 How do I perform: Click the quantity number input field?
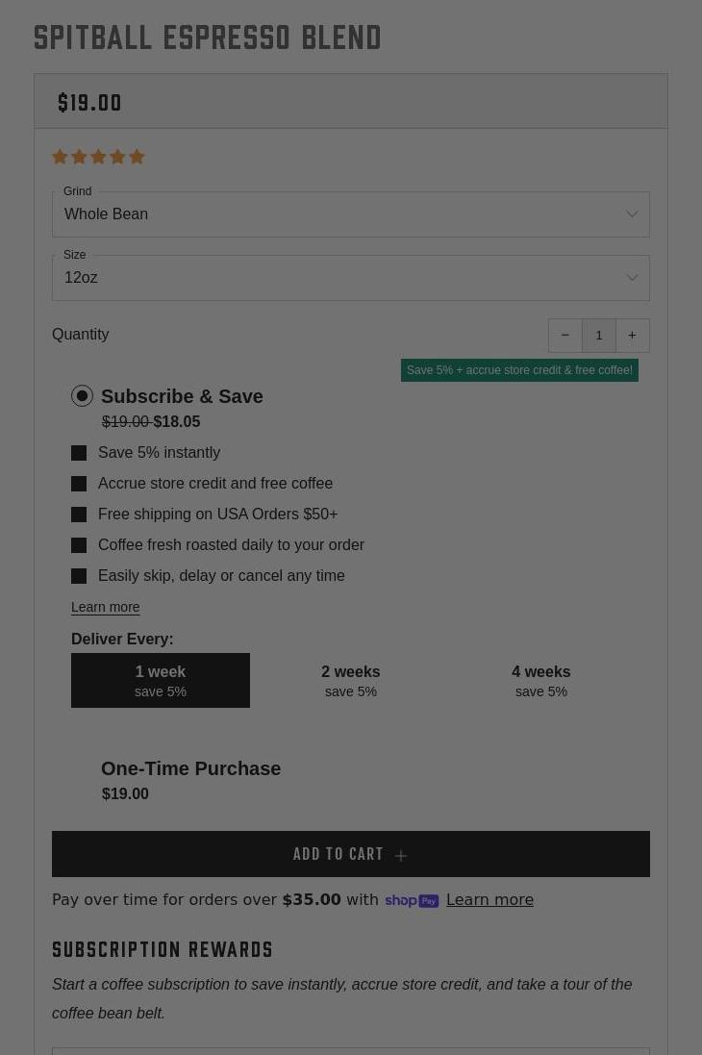tap(599, 336)
